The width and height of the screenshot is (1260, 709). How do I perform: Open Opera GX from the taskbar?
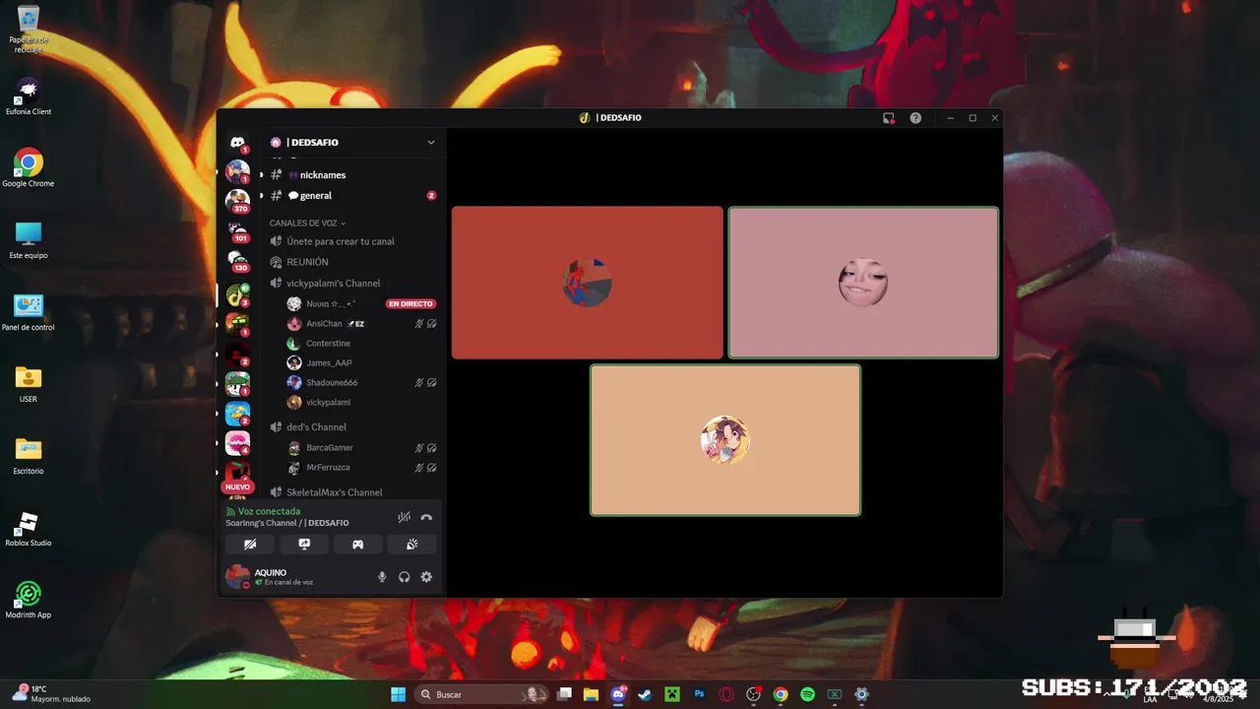click(726, 694)
